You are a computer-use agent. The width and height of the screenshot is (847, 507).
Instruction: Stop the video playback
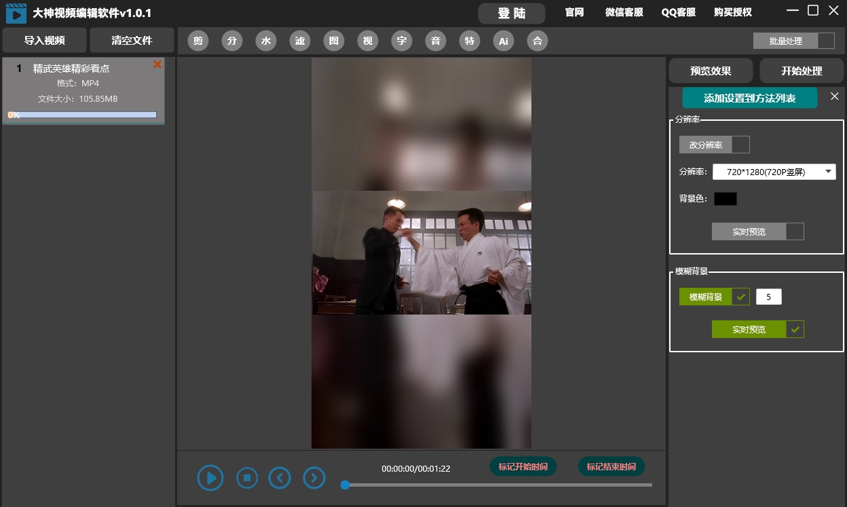(x=247, y=478)
